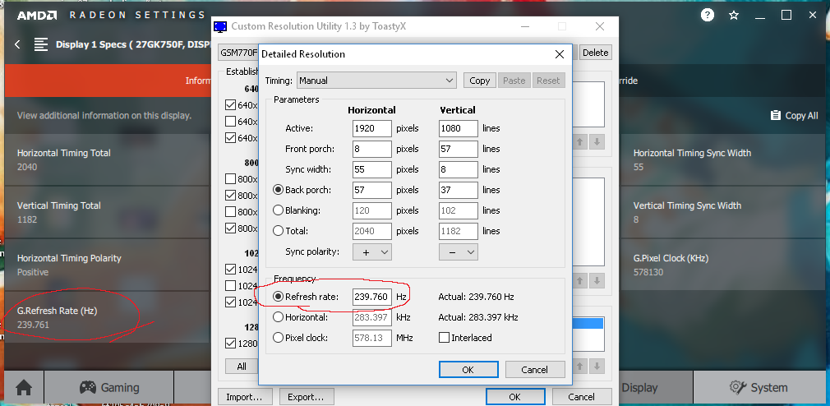Click the Radeon Settings back arrow

(x=17, y=44)
